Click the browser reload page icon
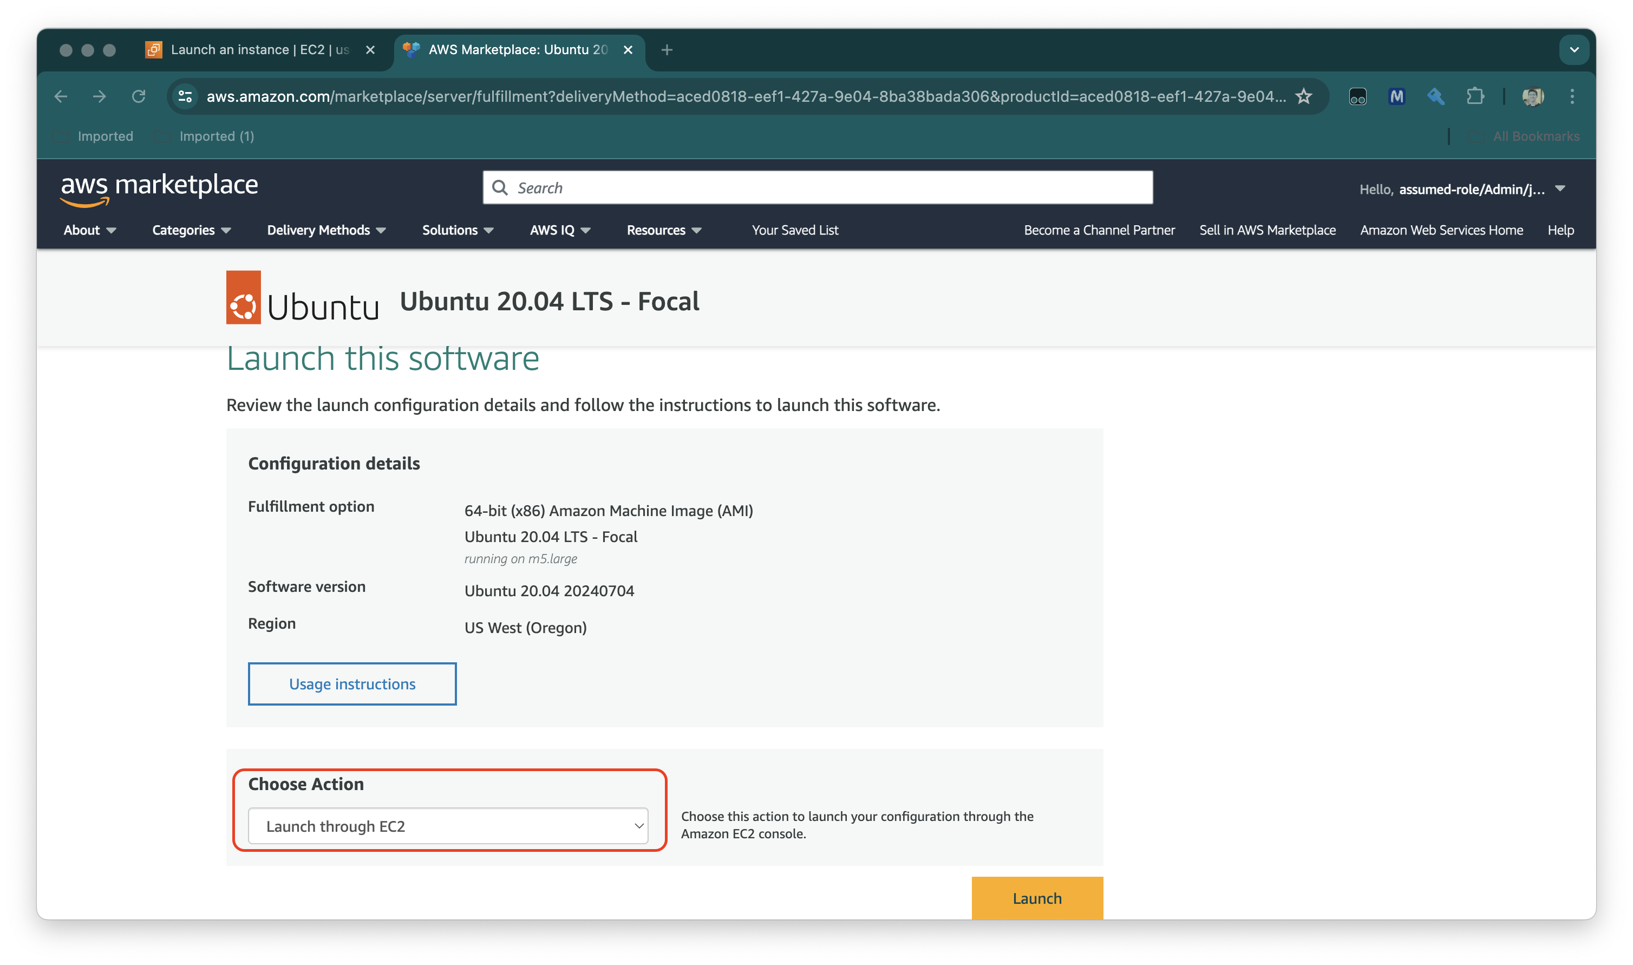This screenshot has height=965, width=1633. click(139, 96)
